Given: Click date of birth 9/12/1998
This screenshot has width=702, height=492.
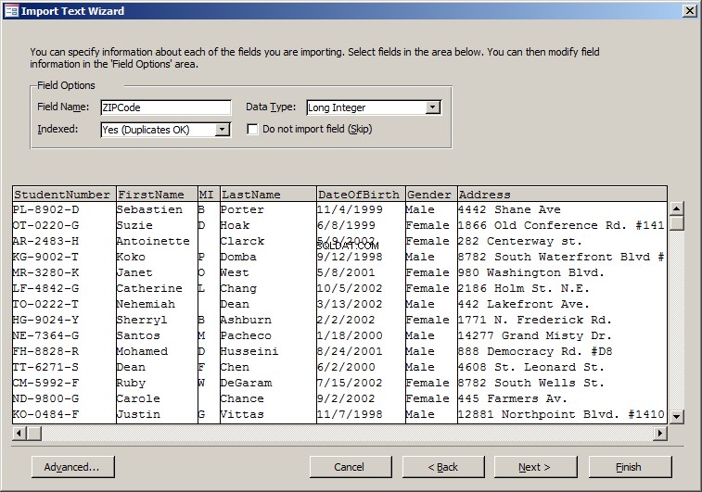Looking at the screenshot, I should coord(350,257).
